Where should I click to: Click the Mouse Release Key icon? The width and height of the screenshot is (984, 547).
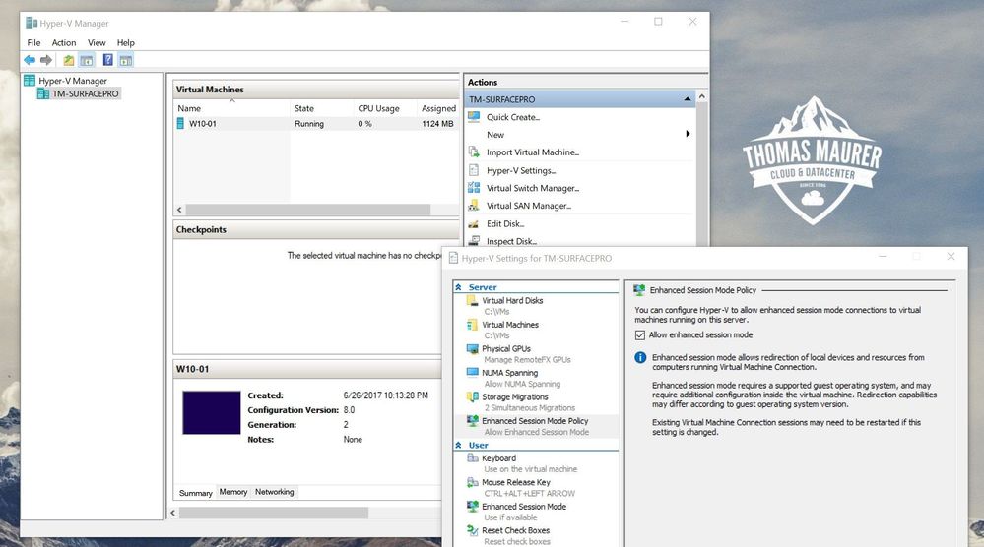(472, 482)
